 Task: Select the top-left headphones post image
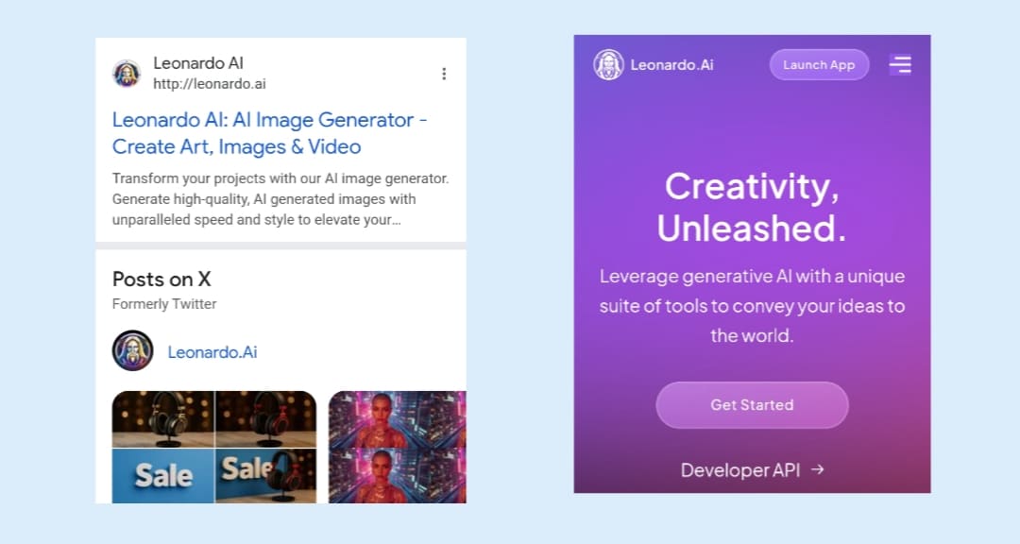(163, 418)
